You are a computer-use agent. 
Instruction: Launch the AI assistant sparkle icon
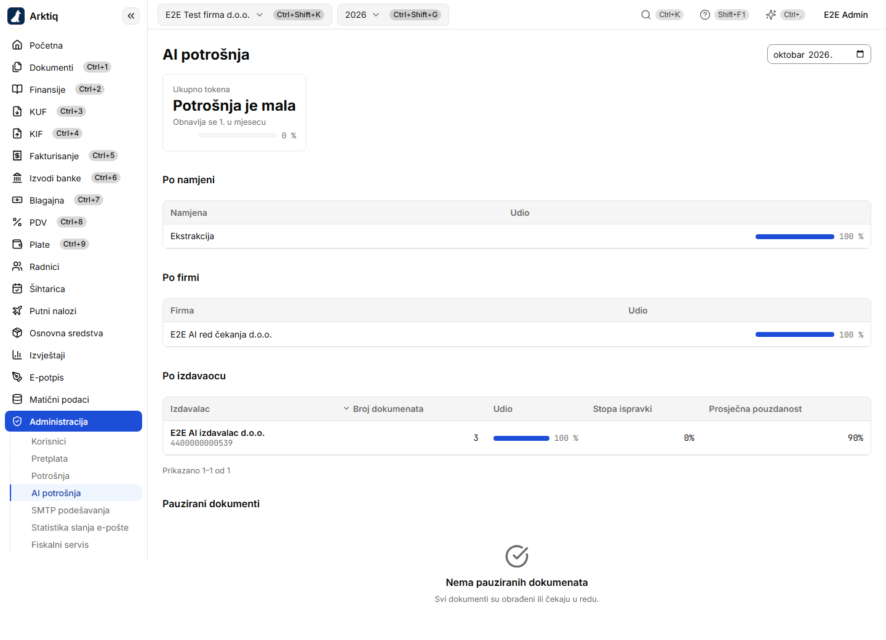pos(771,15)
